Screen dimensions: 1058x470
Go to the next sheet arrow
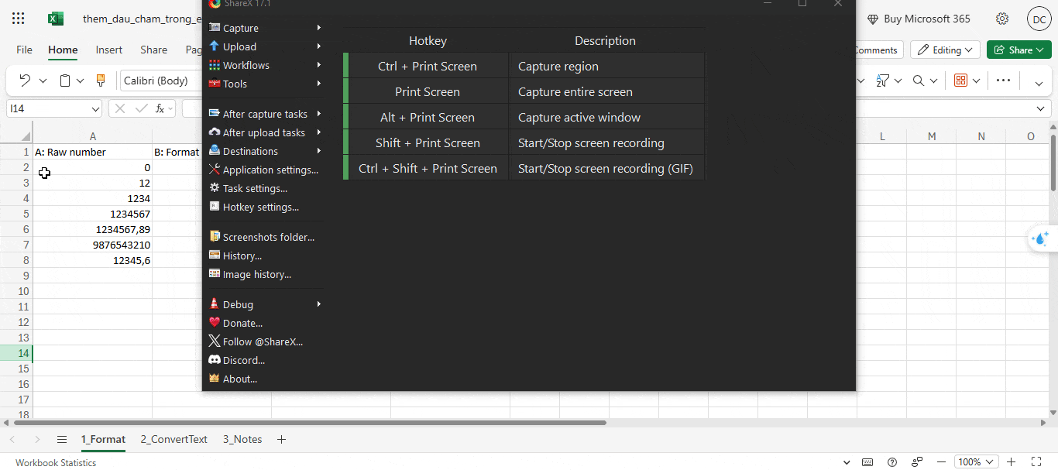click(37, 440)
